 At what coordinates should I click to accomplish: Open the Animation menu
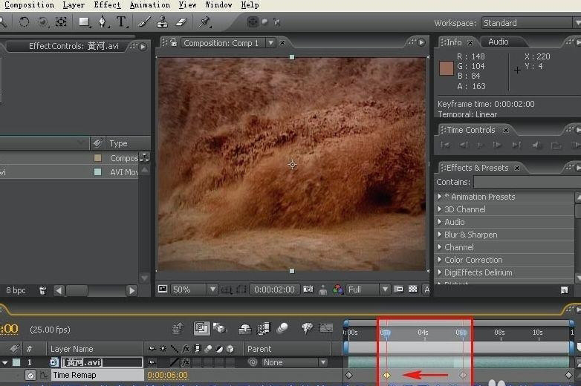tap(149, 4)
